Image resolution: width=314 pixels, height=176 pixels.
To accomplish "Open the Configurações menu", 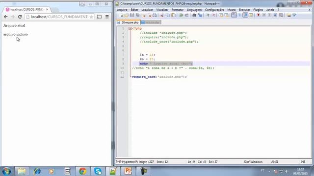I will tap(214, 10).
